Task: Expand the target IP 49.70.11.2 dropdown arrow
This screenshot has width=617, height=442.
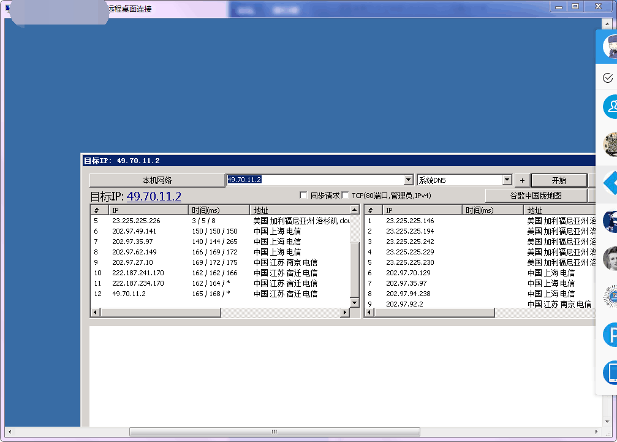Action: click(409, 180)
